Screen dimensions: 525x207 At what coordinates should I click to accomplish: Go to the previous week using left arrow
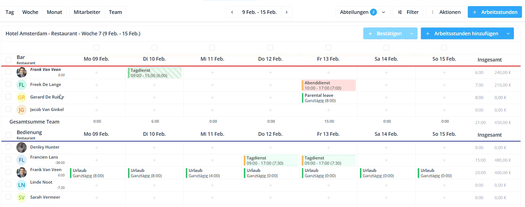[232, 12]
